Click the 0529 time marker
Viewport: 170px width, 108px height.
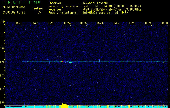tap(148, 23)
